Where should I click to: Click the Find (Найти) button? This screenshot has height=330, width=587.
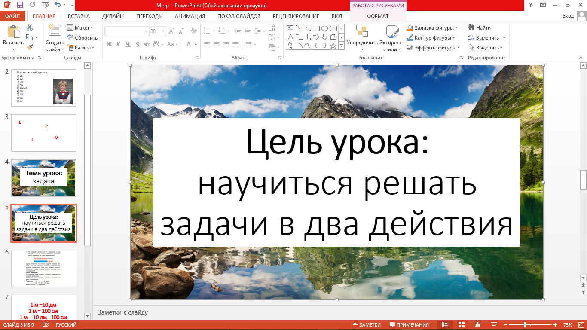pos(480,28)
